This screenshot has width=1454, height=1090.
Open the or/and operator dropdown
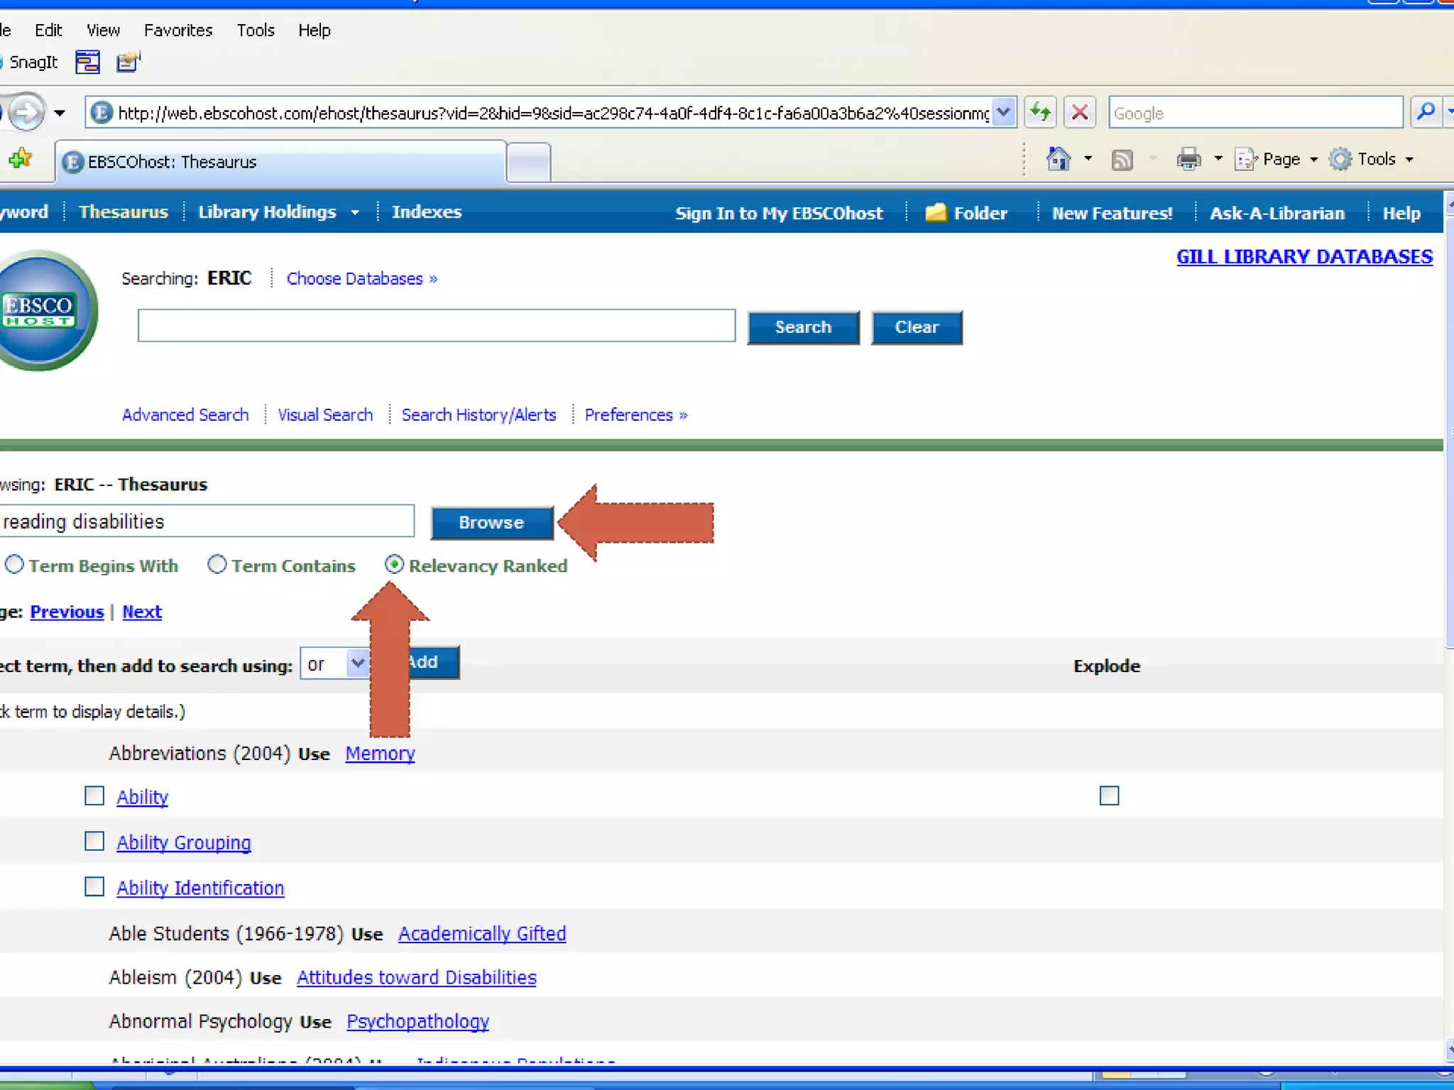tap(357, 664)
